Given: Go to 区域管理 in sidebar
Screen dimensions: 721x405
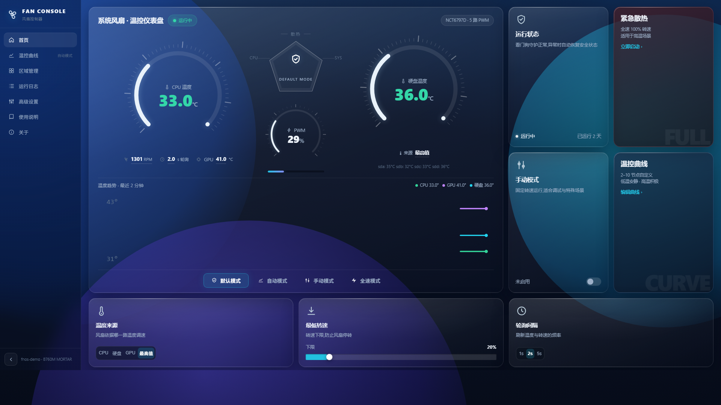Looking at the screenshot, I should [40, 71].
